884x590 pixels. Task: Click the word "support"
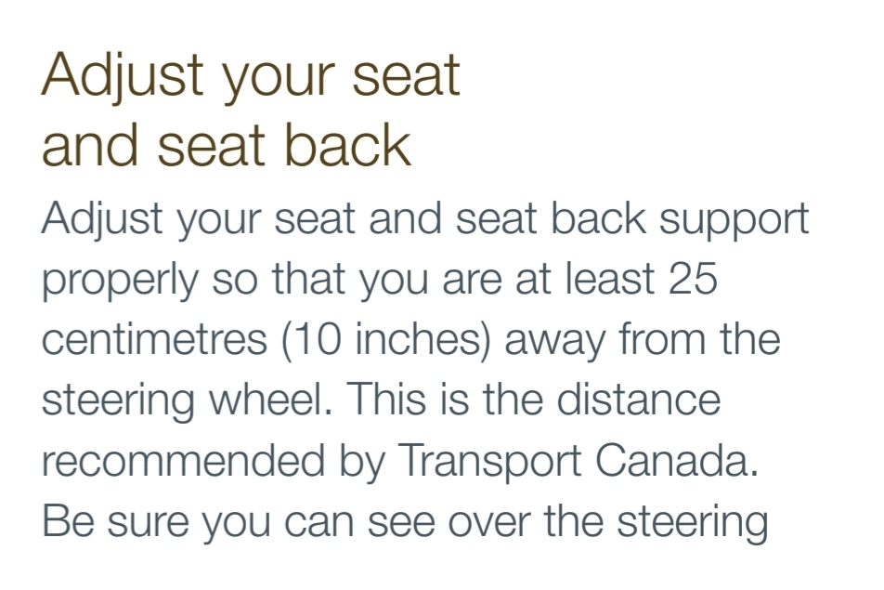[x=734, y=220]
